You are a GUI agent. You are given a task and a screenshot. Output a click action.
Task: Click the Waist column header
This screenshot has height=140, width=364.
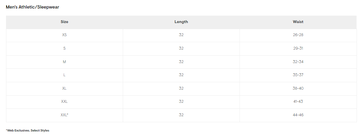(298, 22)
